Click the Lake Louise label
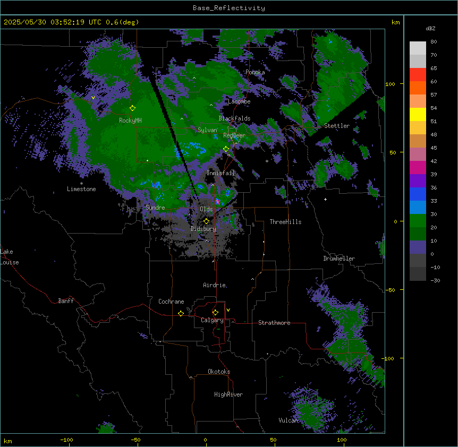This screenshot has width=458, height=447. (x=10, y=257)
